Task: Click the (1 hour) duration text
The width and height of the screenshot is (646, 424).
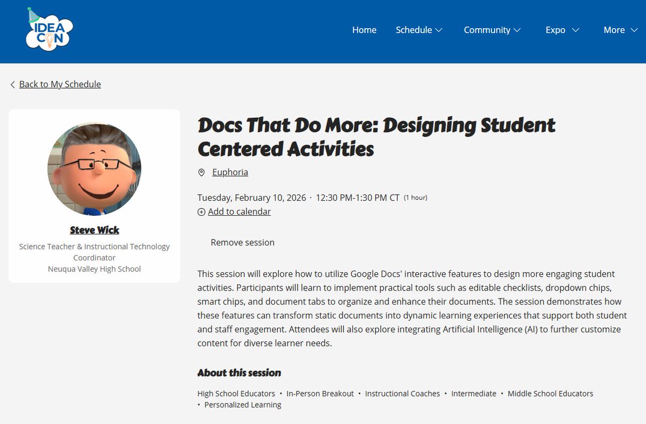Action: pos(415,198)
